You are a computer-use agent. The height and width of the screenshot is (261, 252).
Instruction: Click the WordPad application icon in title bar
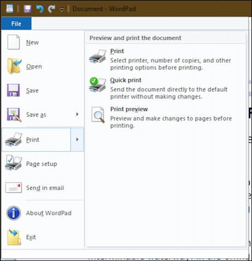(9, 9)
